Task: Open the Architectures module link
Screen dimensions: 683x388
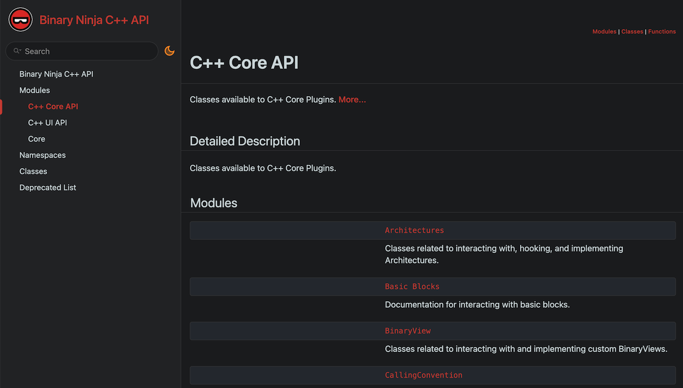Action: (414, 230)
